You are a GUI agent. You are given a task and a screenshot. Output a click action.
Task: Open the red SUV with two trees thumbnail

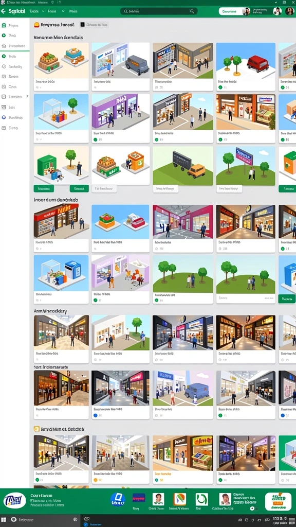click(x=246, y=61)
